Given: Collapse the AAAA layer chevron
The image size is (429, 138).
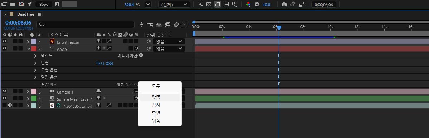Looking at the screenshot, I should tap(29, 49).
